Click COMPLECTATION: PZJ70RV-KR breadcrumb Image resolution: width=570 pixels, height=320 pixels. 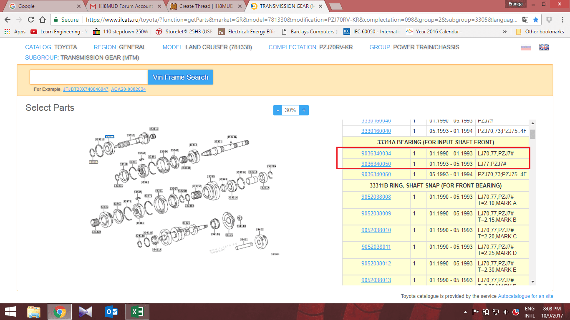(310, 47)
